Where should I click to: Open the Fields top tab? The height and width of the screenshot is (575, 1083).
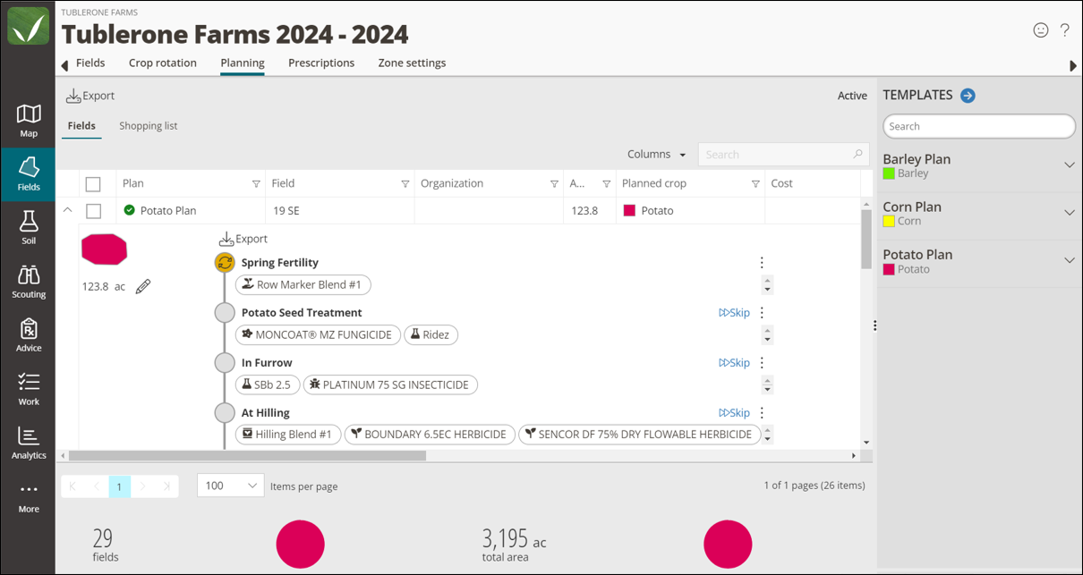coord(90,63)
